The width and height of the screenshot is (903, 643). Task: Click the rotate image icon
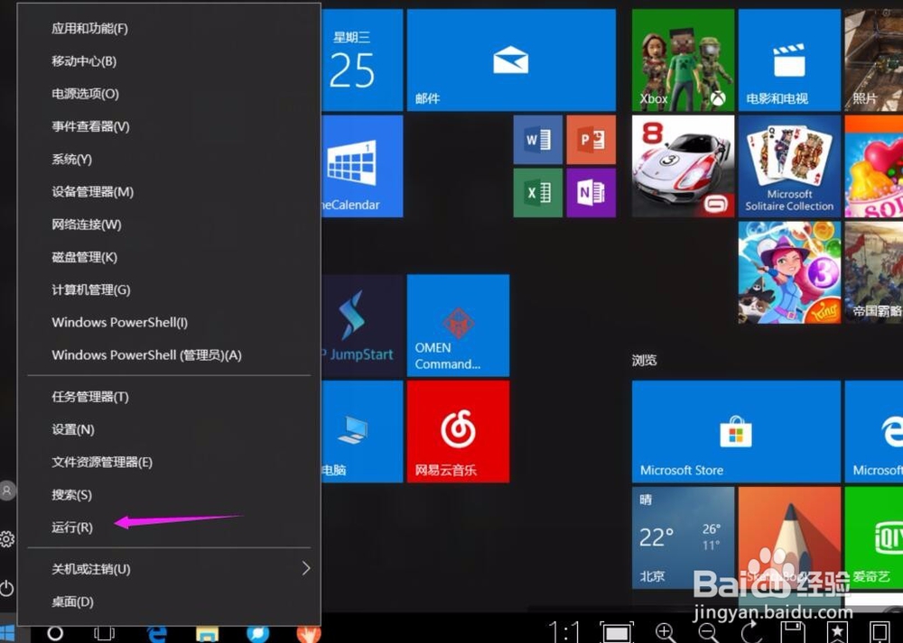[751, 632]
